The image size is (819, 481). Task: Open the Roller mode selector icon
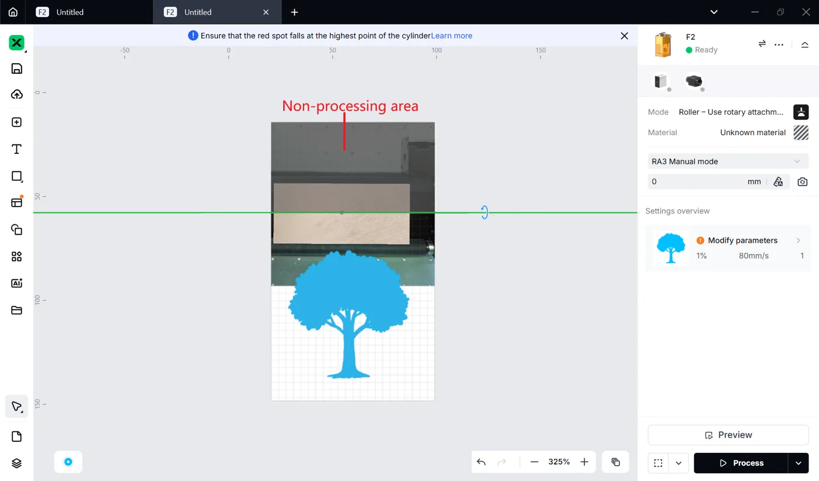pyautogui.click(x=801, y=112)
